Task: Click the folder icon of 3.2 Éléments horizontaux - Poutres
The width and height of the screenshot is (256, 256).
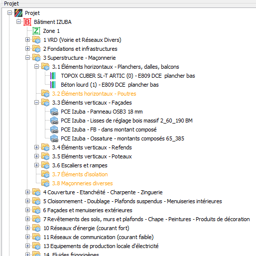Action: [45, 94]
